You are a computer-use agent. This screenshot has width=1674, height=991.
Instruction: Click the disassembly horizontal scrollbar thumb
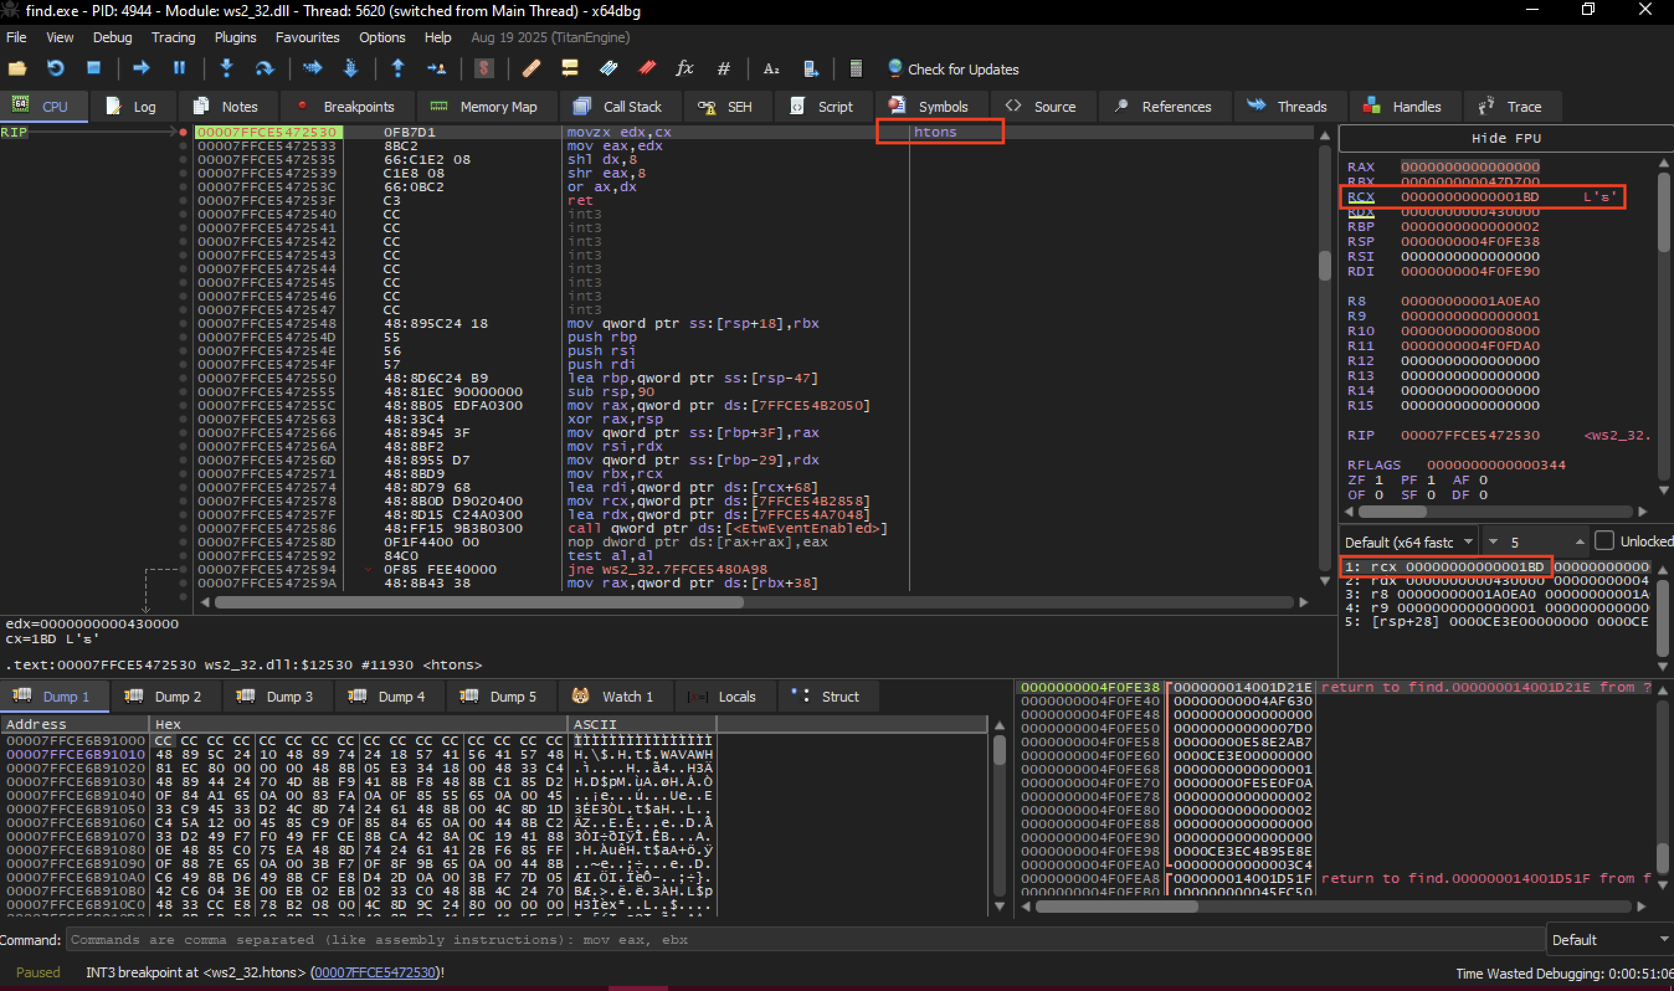[478, 602]
